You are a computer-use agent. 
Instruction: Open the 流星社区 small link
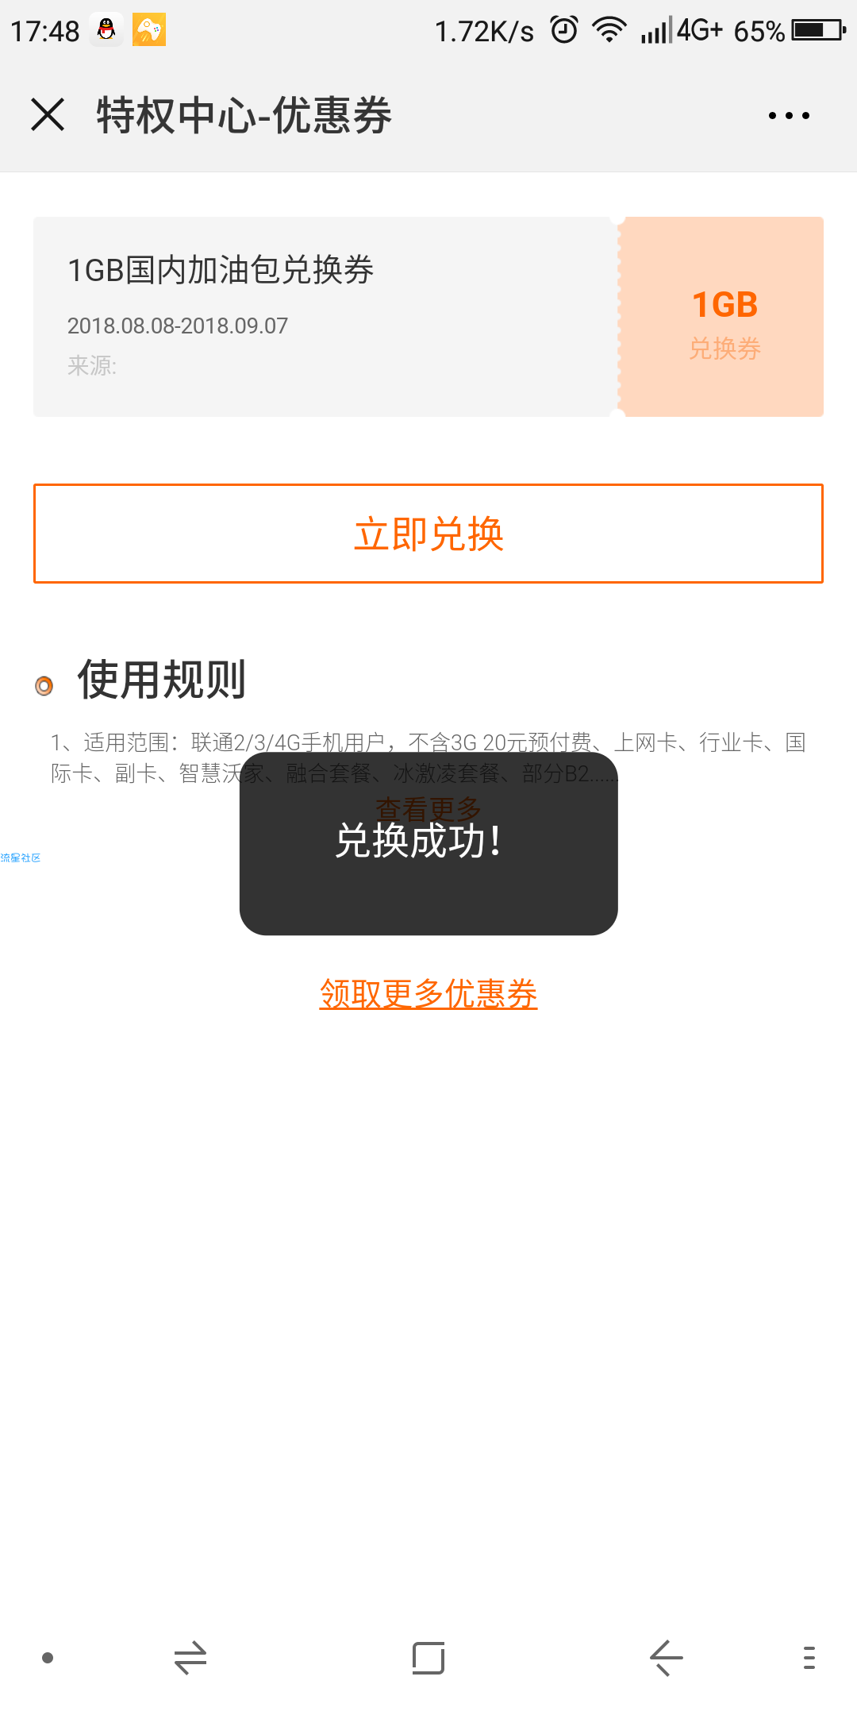point(21,857)
